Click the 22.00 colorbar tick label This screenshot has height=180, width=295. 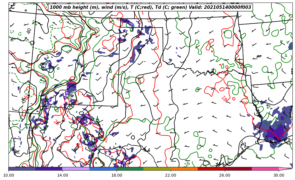171,175
